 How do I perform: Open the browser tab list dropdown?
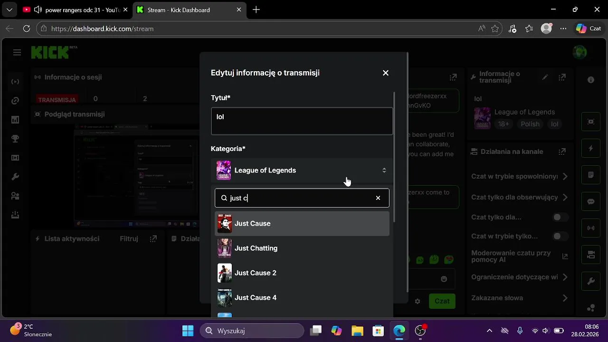[9, 9]
